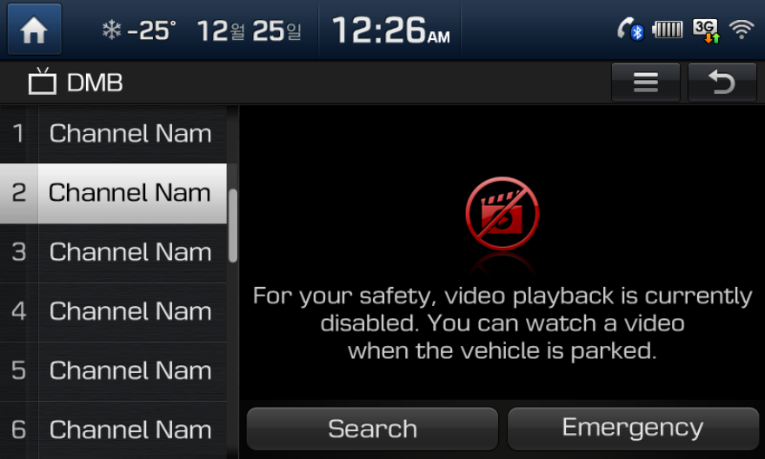
Task: Select channel 1 in the list
Action: (113, 134)
